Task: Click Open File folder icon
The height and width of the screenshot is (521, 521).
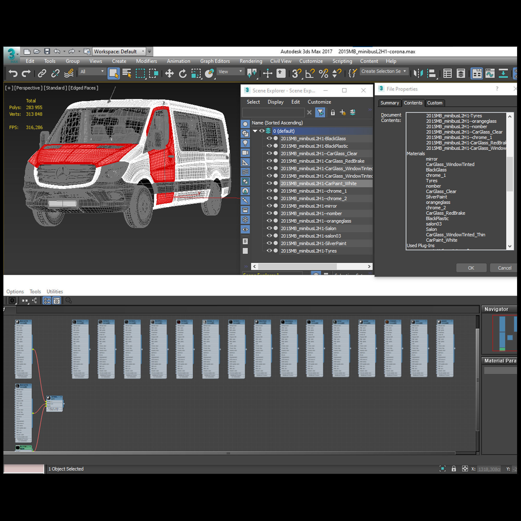Action: click(37, 51)
